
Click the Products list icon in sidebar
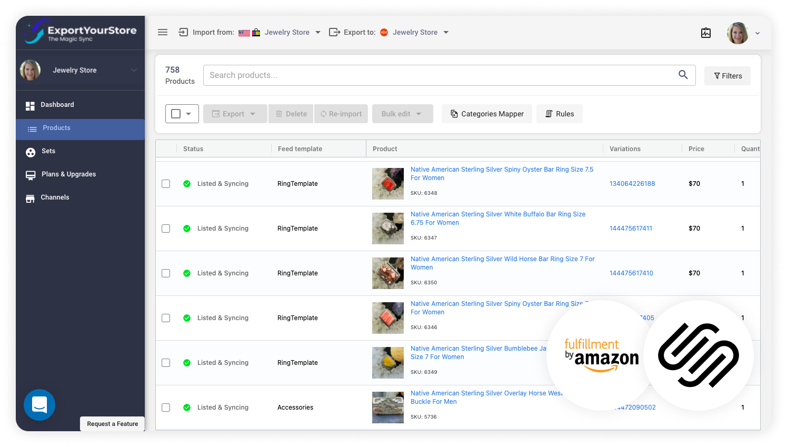[x=32, y=129]
